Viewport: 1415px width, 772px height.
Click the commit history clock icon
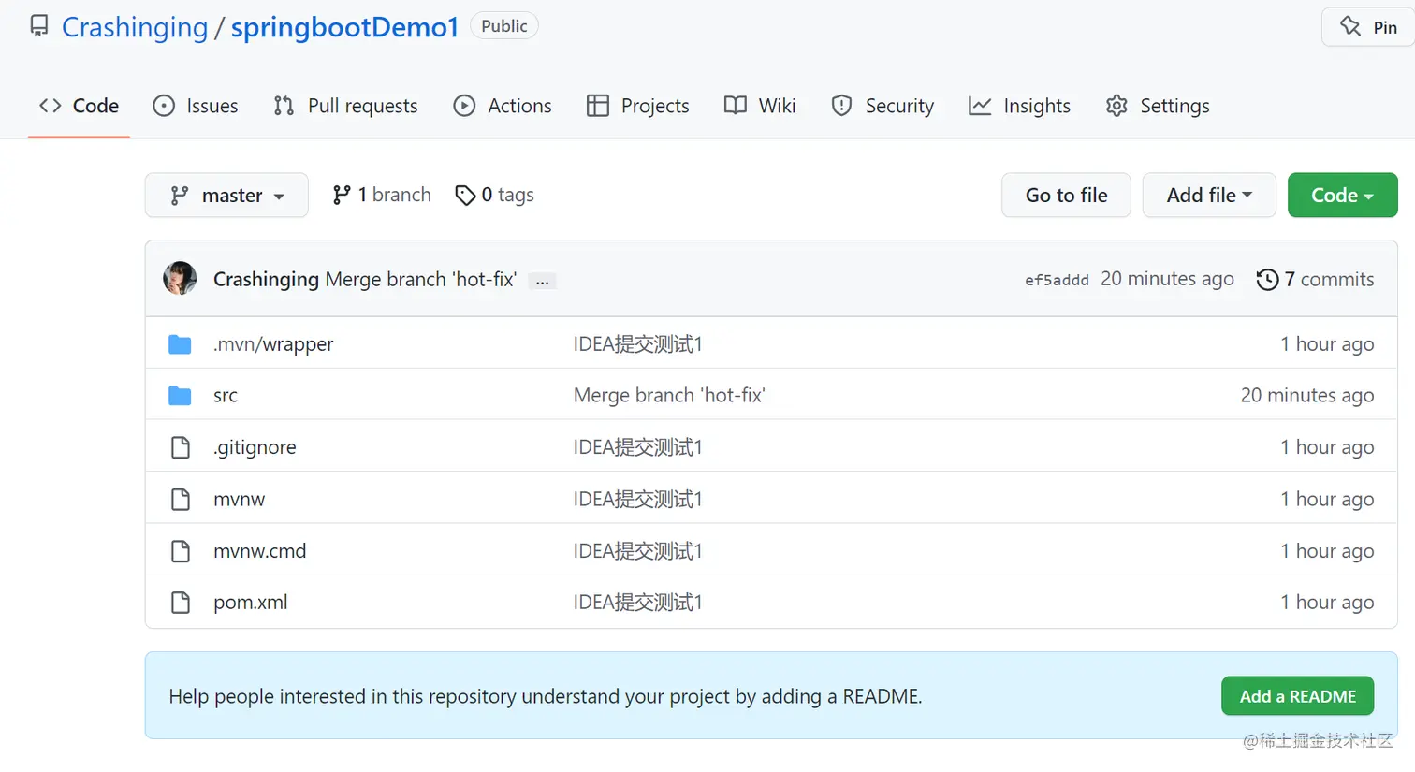pyautogui.click(x=1267, y=280)
